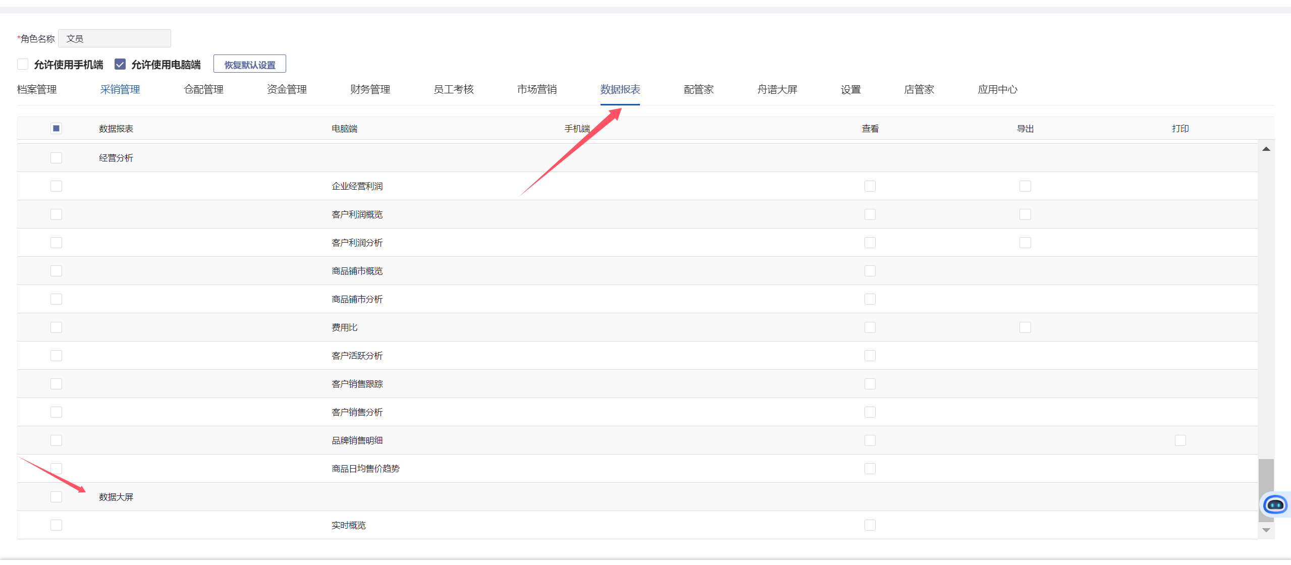Check the 经营分析 group row checkbox

click(x=56, y=158)
